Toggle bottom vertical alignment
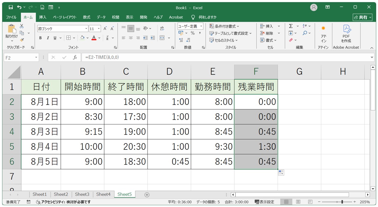378x207 pixels. (x=138, y=29)
